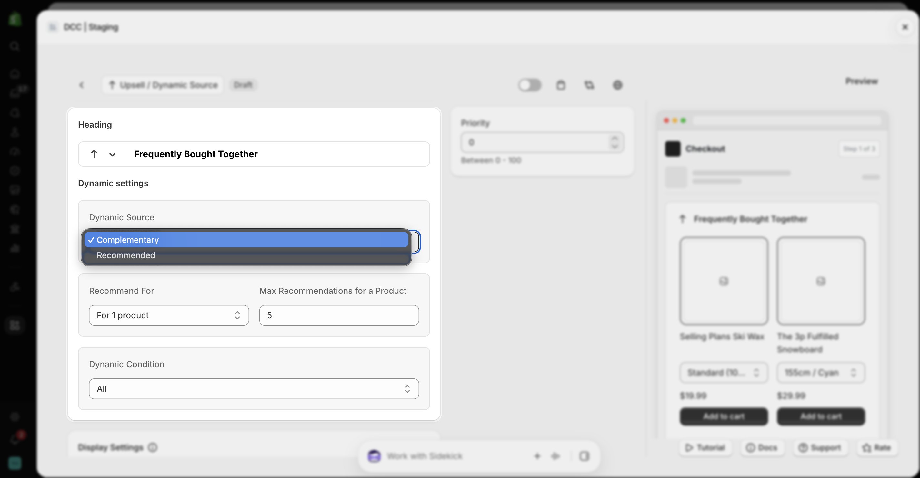920x478 pixels.
Task: Click the teal icon at sidebar bottom
Action: pyautogui.click(x=15, y=463)
